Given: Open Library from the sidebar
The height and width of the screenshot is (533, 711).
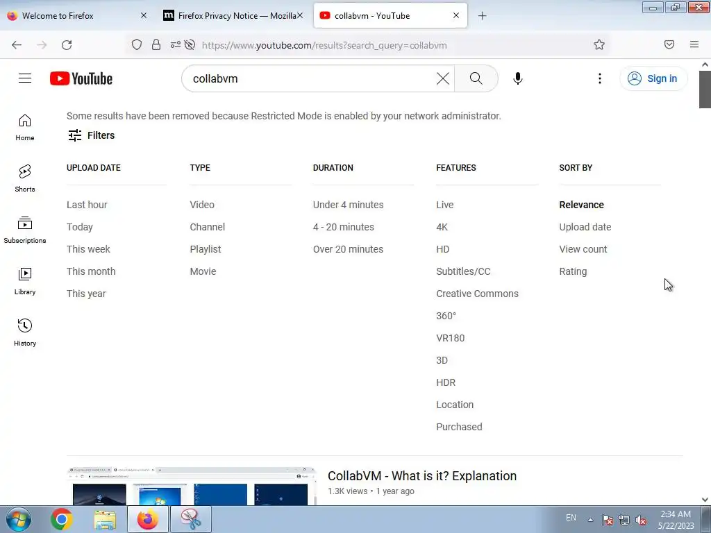Looking at the screenshot, I should click(x=25, y=282).
